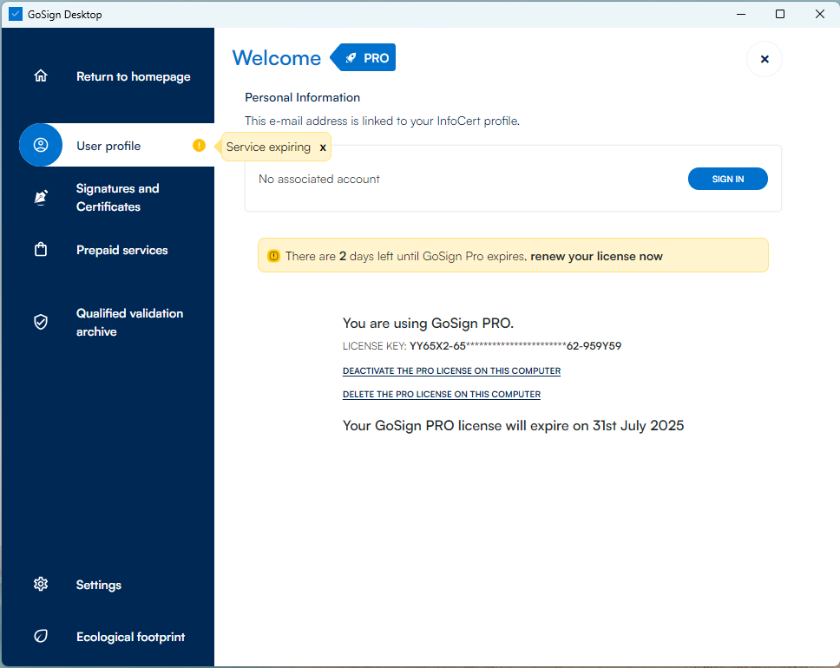Viewport: 840px width, 668px height.
Task: Click the GoSign Desktop title bar icon
Action: (16, 14)
